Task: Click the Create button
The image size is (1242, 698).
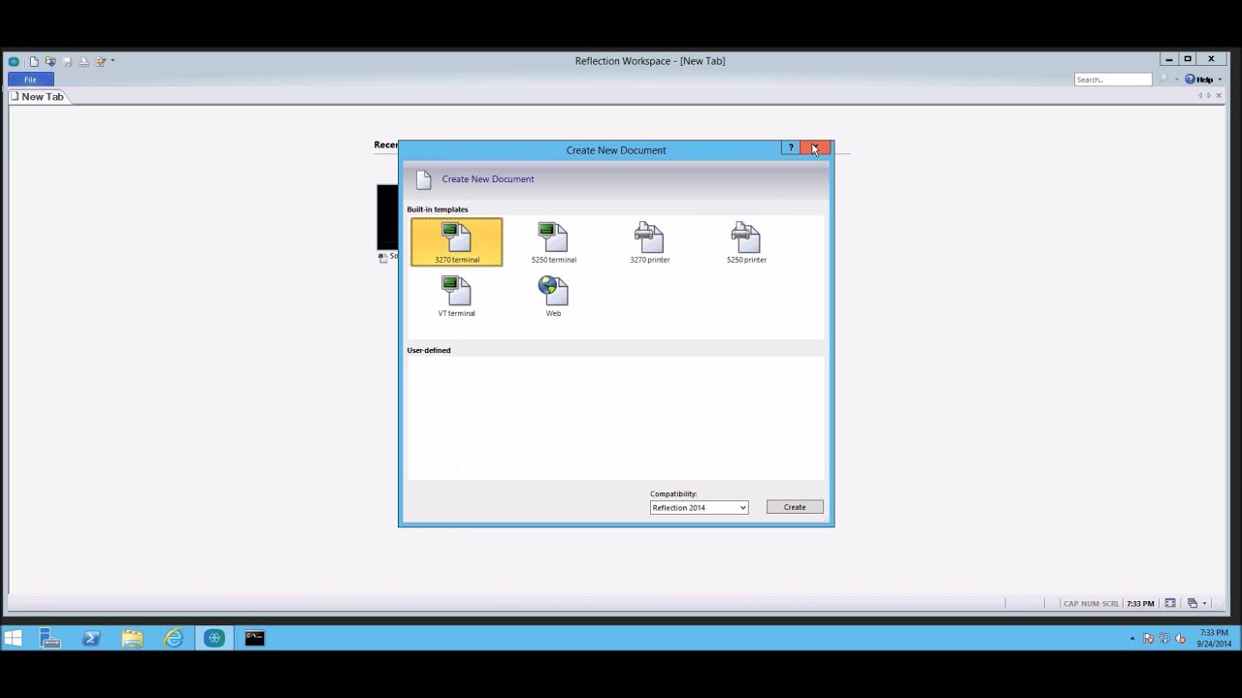Action: [795, 507]
